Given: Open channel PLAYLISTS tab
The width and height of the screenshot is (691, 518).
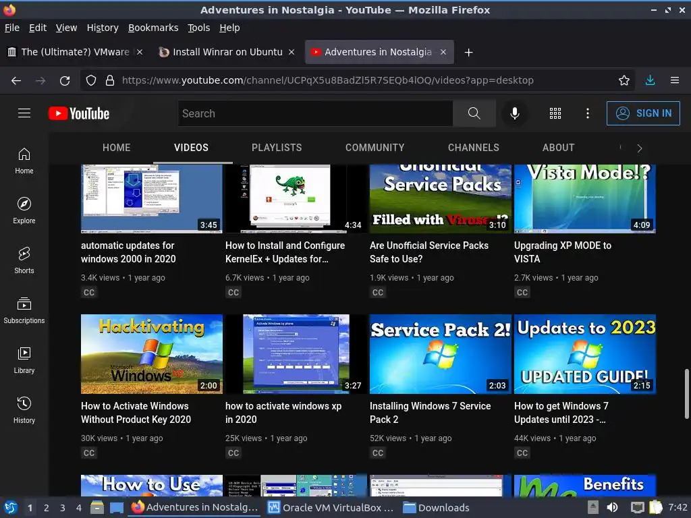Looking at the screenshot, I should pos(277,148).
